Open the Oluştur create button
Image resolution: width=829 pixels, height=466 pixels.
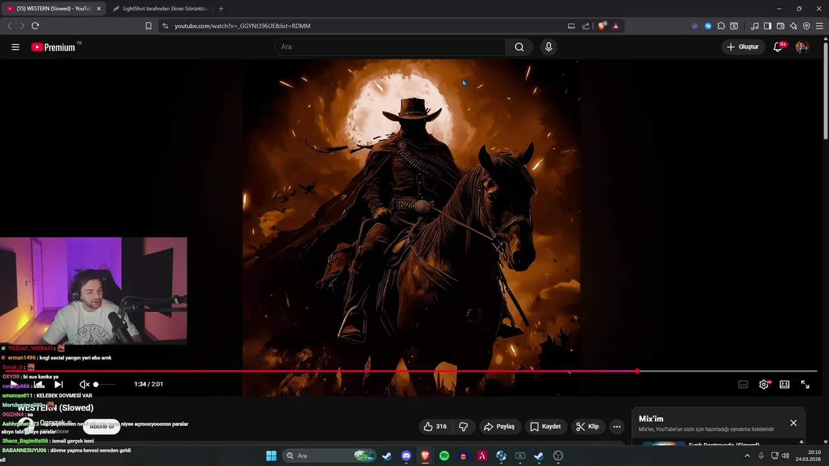tap(742, 47)
